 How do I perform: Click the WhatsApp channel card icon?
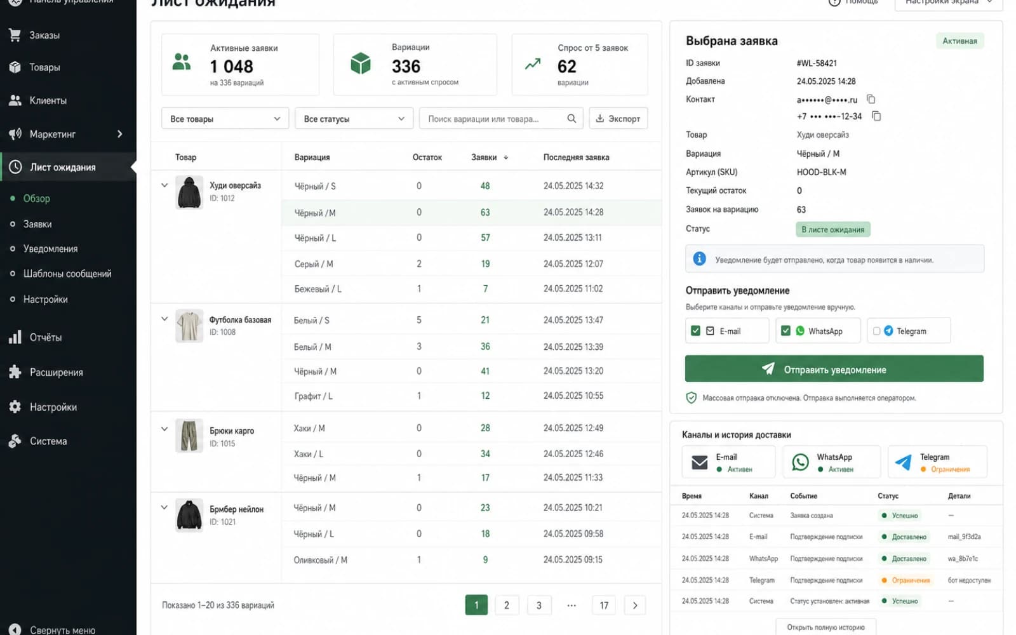coord(801,462)
